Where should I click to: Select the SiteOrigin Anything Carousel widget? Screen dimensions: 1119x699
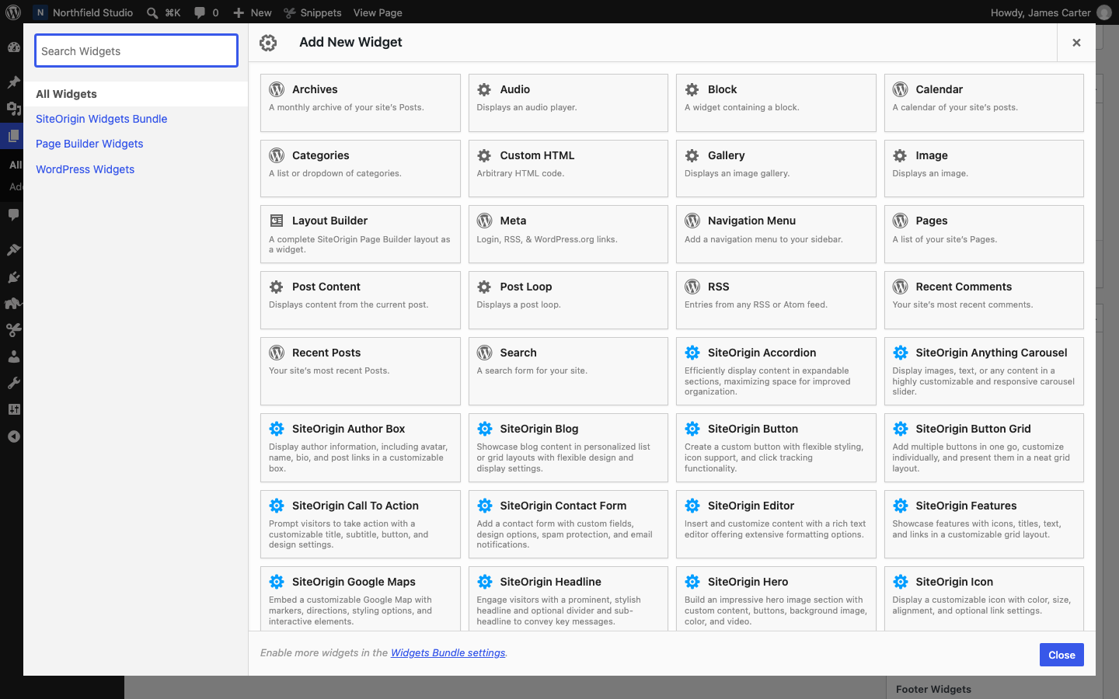point(984,371)
